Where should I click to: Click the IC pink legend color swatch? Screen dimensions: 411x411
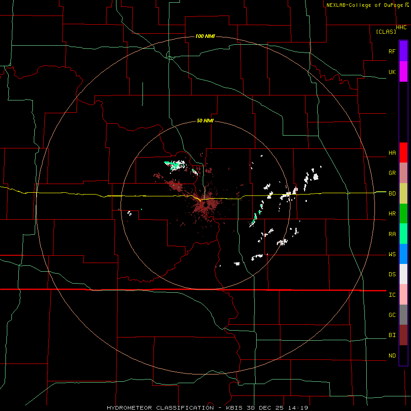[403, 295]
